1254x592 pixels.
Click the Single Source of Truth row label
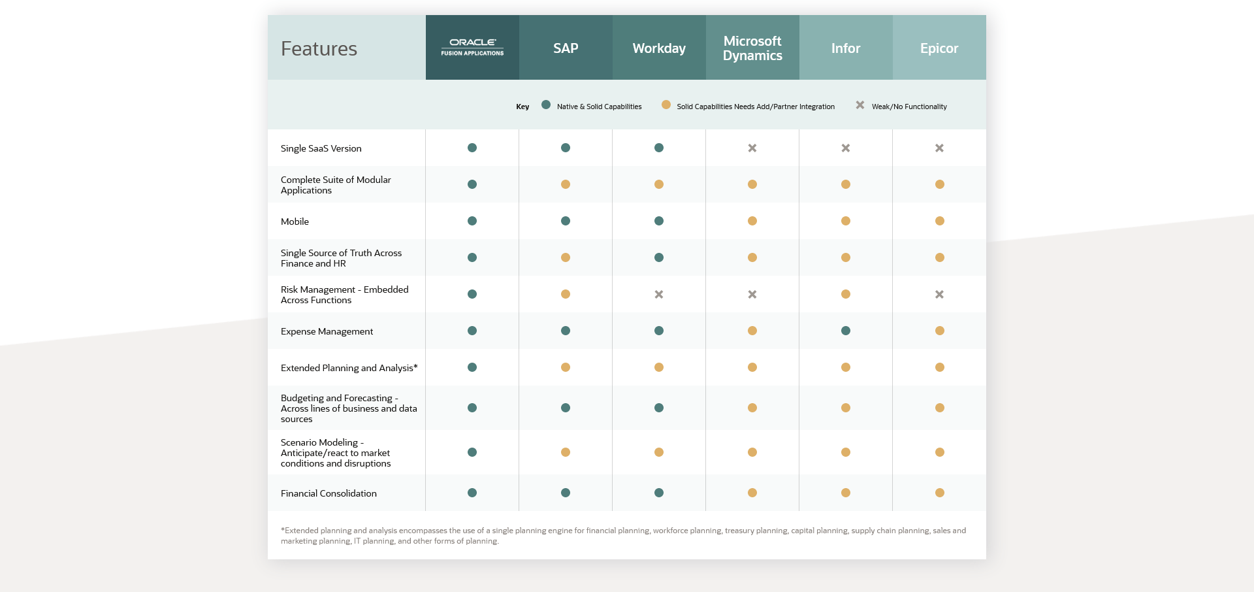tap(341, 258)
